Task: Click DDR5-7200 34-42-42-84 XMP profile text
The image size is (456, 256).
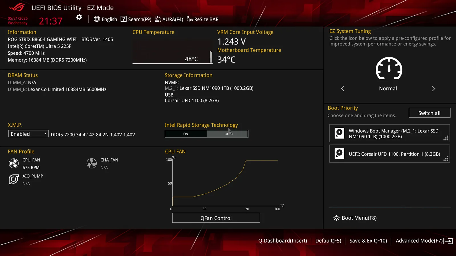Action: (93, 135)
